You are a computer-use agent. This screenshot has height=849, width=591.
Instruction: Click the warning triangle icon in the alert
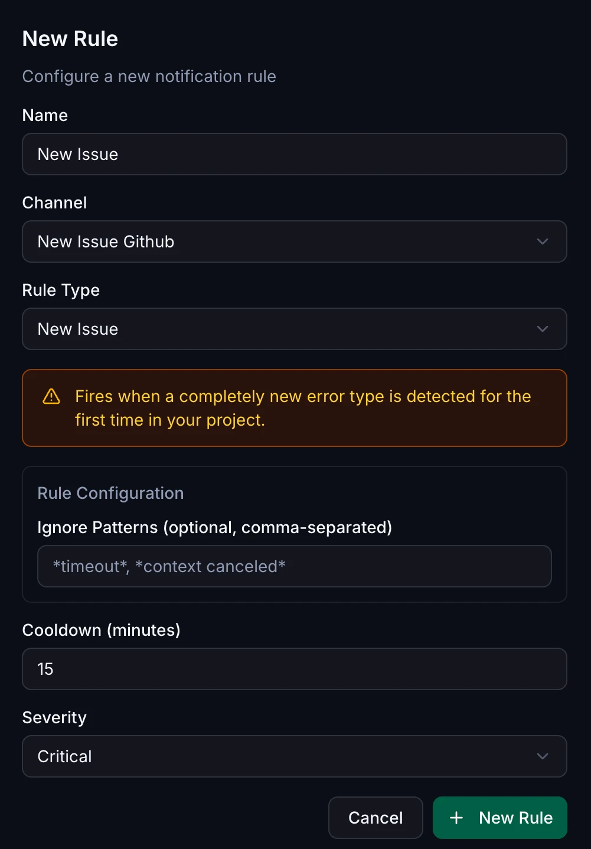point(51,396)
